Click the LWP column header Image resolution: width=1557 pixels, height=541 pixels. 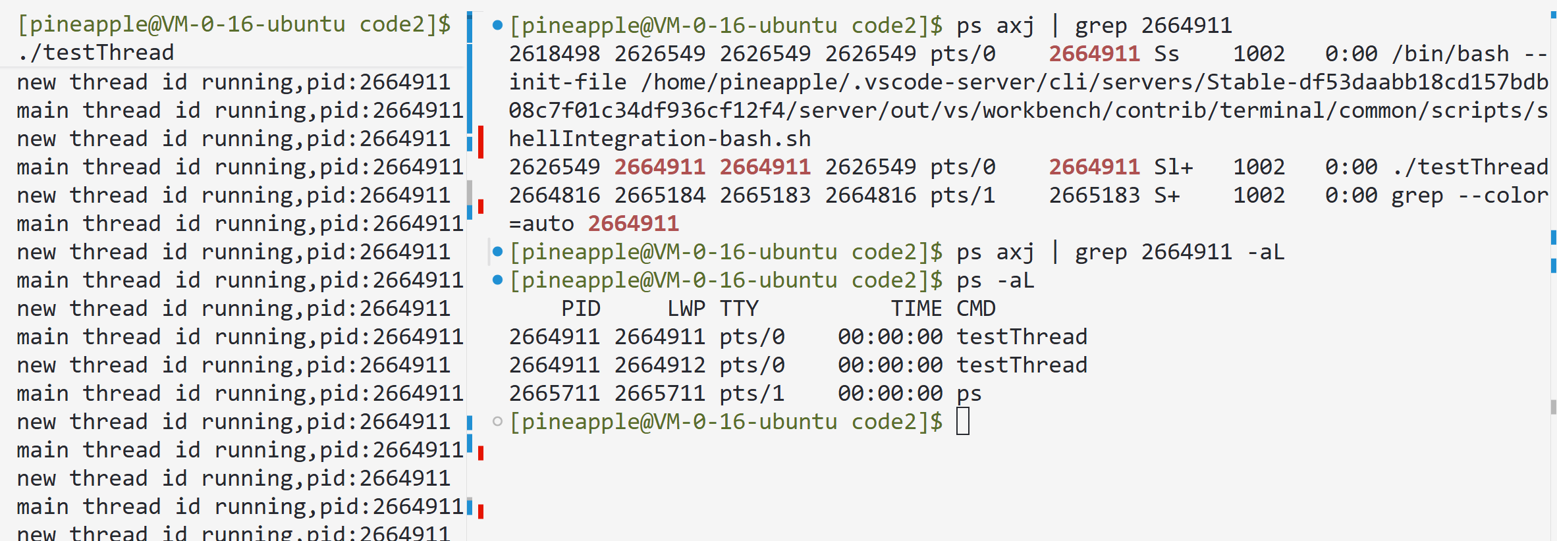point(686,309)
